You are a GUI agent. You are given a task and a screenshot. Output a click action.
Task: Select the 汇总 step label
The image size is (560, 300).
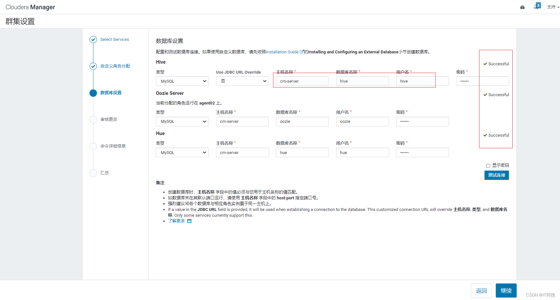[x=105, y=173]
